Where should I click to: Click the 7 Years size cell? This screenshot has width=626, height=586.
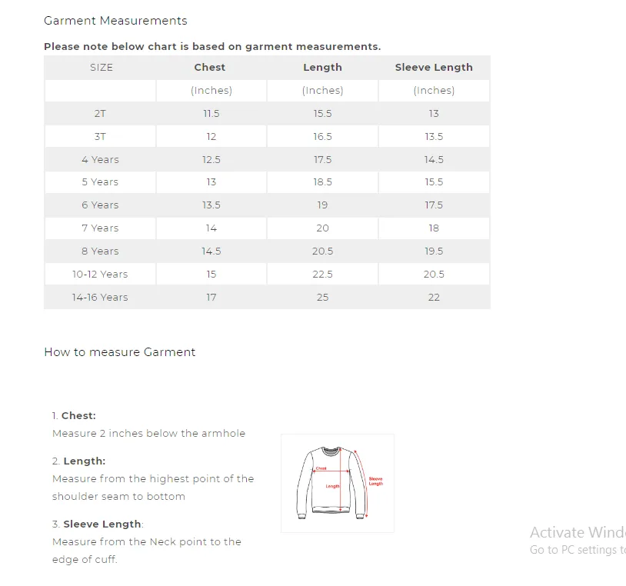[x=100, y=228]
